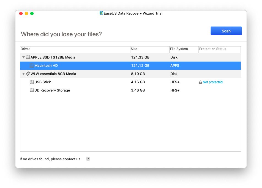Click the 121.33 GB size cell
This screenshot has height=188, width=262.
(140, 57)
